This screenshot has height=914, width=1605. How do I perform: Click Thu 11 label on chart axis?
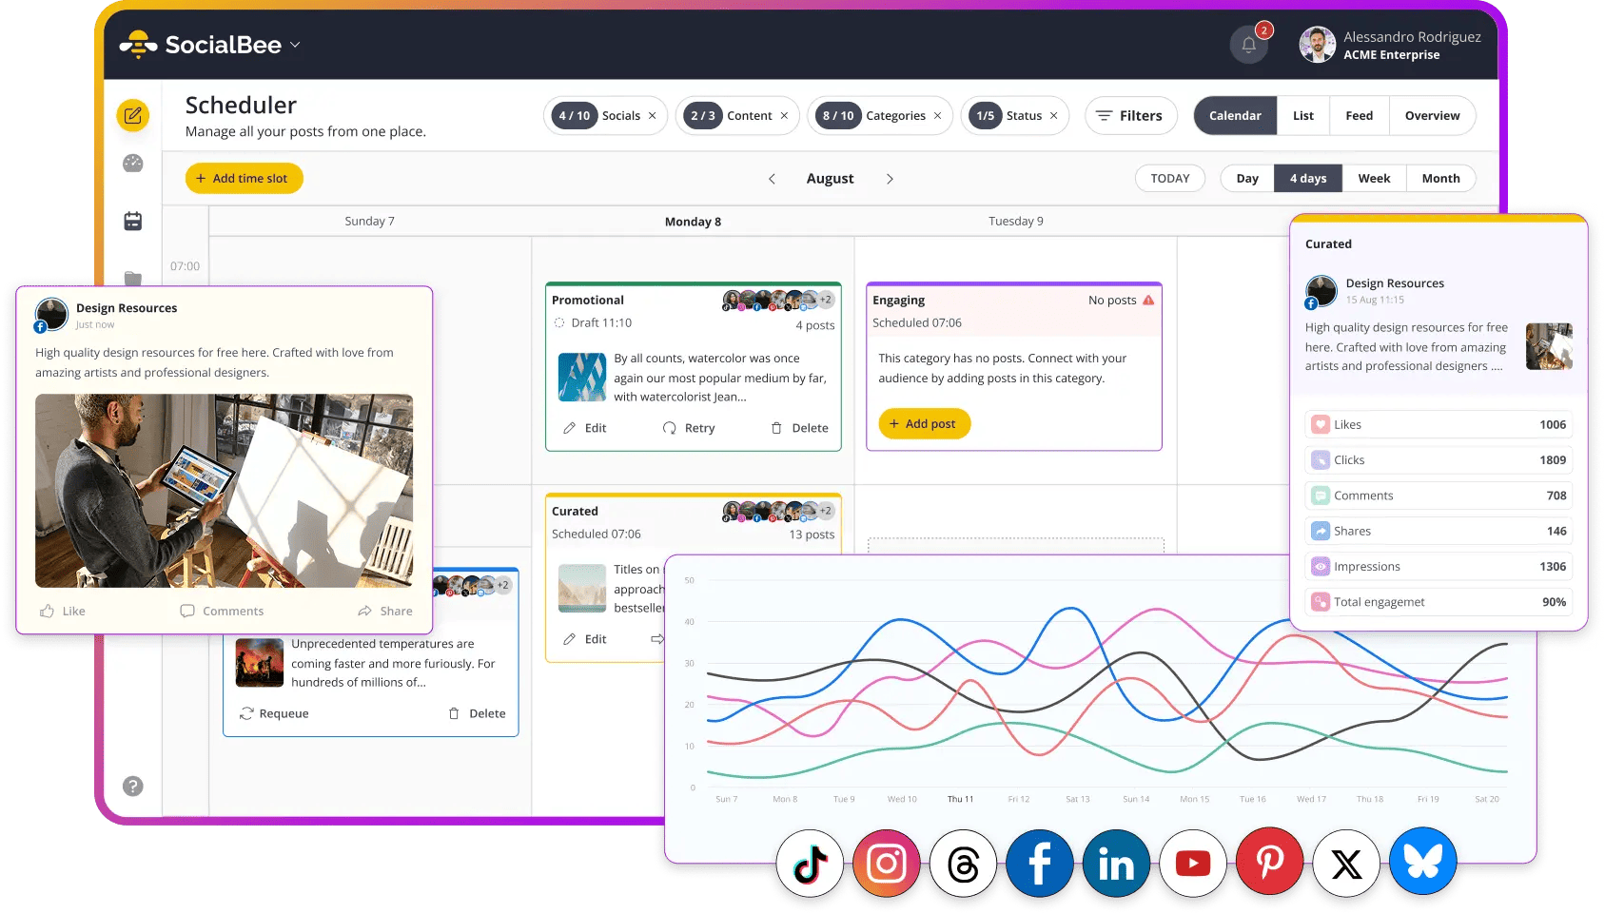[960, 799]
